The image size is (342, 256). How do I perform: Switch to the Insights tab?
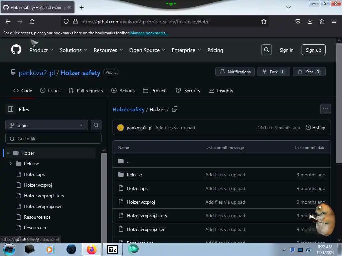click(221, 91)
